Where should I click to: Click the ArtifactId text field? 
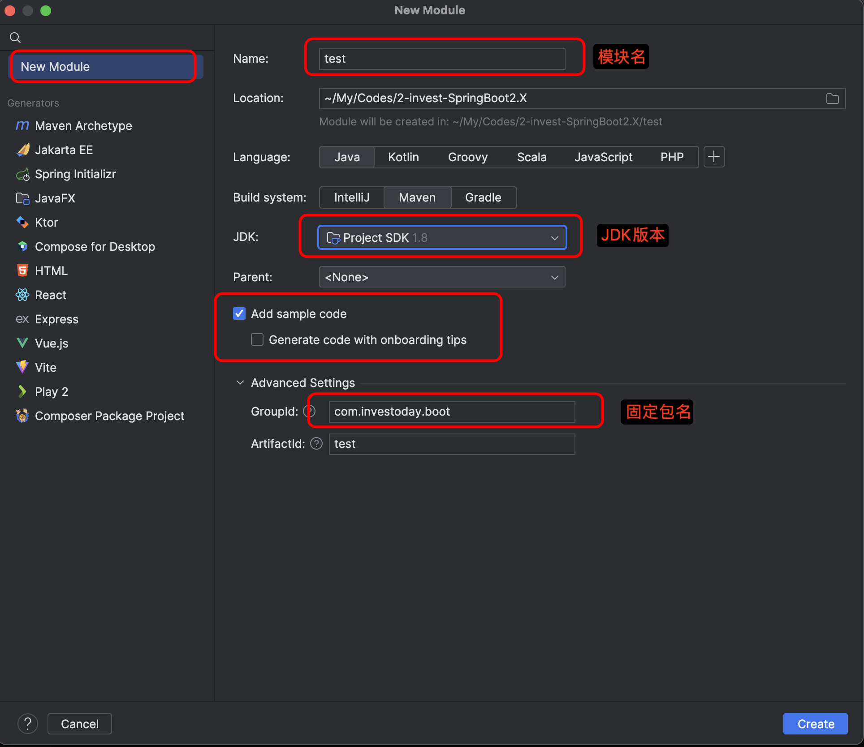tap(452, 444)
